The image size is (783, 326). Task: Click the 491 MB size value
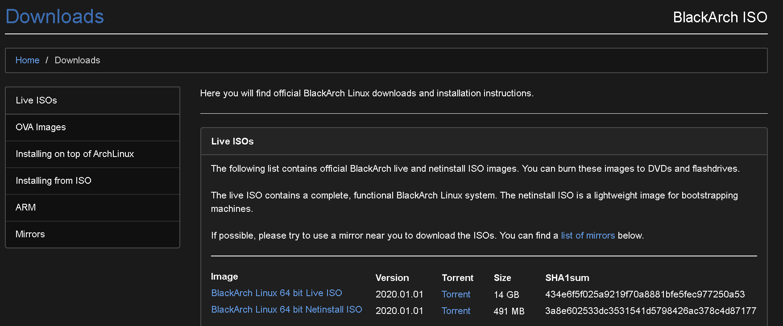click(509, 311)
